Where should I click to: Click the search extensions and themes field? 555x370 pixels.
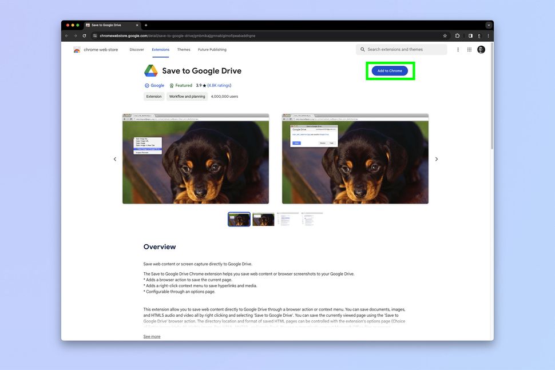pos(401,49)
